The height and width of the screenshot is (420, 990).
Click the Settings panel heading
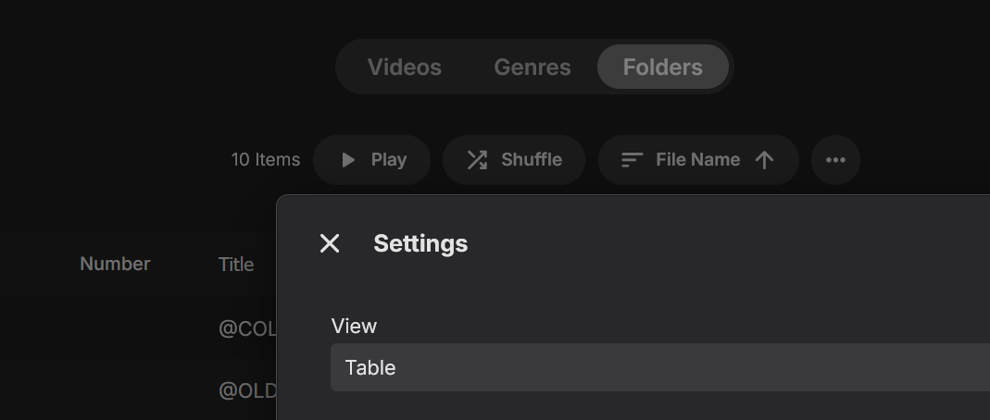pyautogui.click(x=420, y=243)
